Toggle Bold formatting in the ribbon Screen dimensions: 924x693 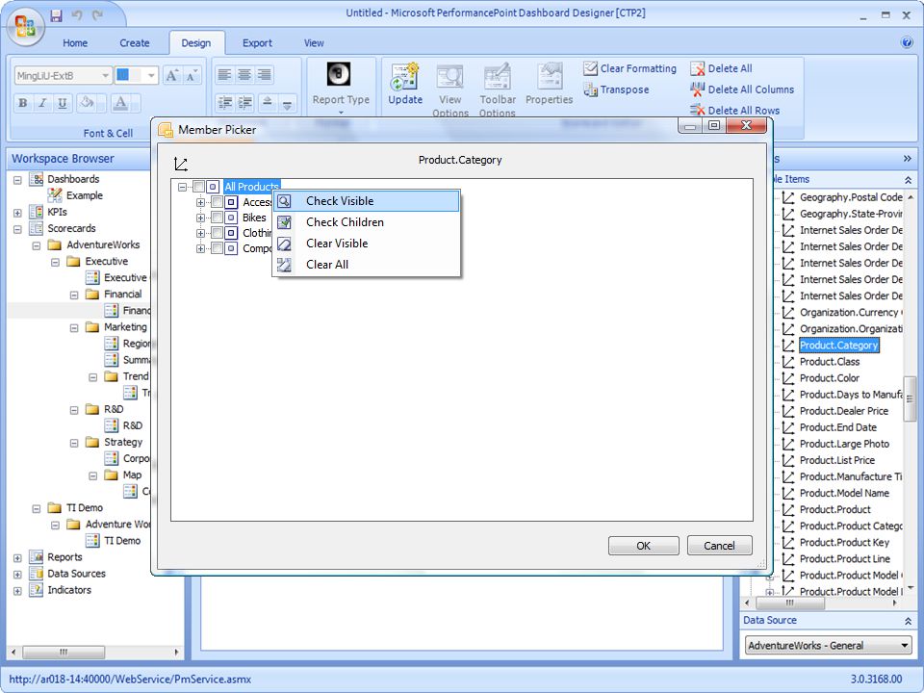pos(23,103)
